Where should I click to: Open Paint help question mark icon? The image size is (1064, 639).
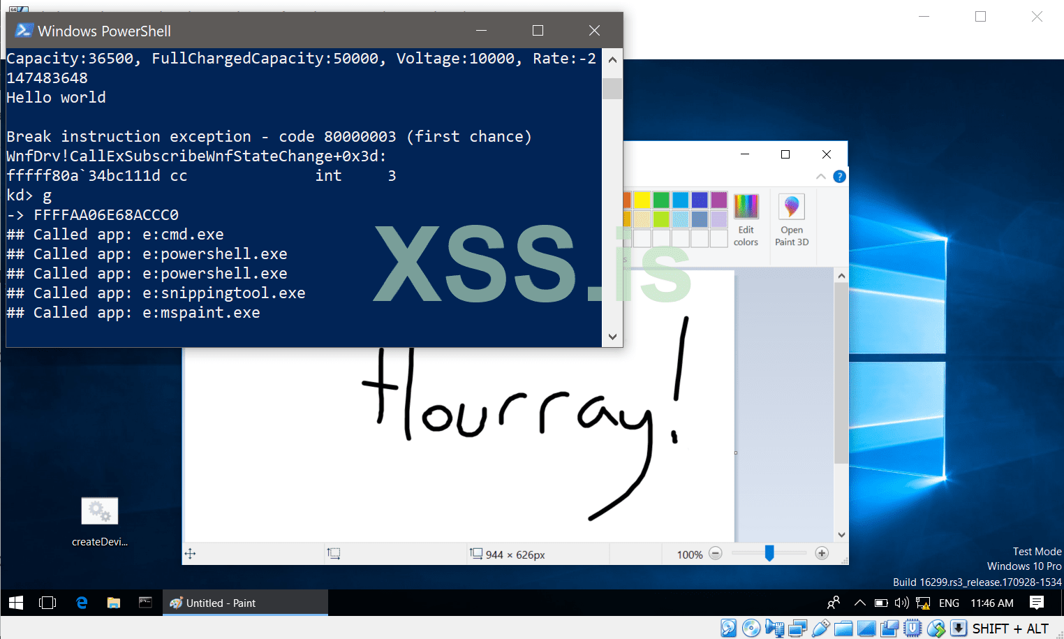pyautogui.click(x=840, y=177)
